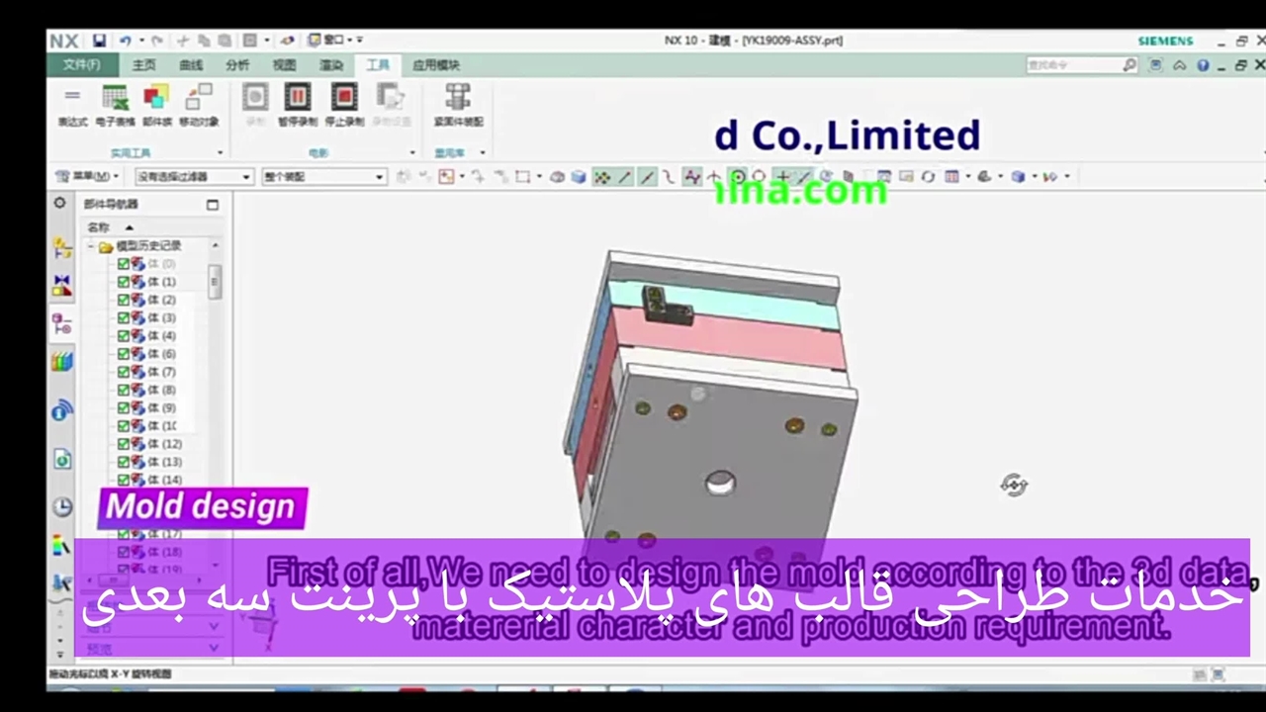Uncheck the 体 (1) body checkbox
Viewport: 1266px width, 712px height.
click(124, 282)
